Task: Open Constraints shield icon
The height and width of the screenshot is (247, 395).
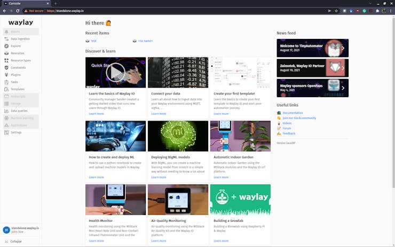Action: (6, 68)
